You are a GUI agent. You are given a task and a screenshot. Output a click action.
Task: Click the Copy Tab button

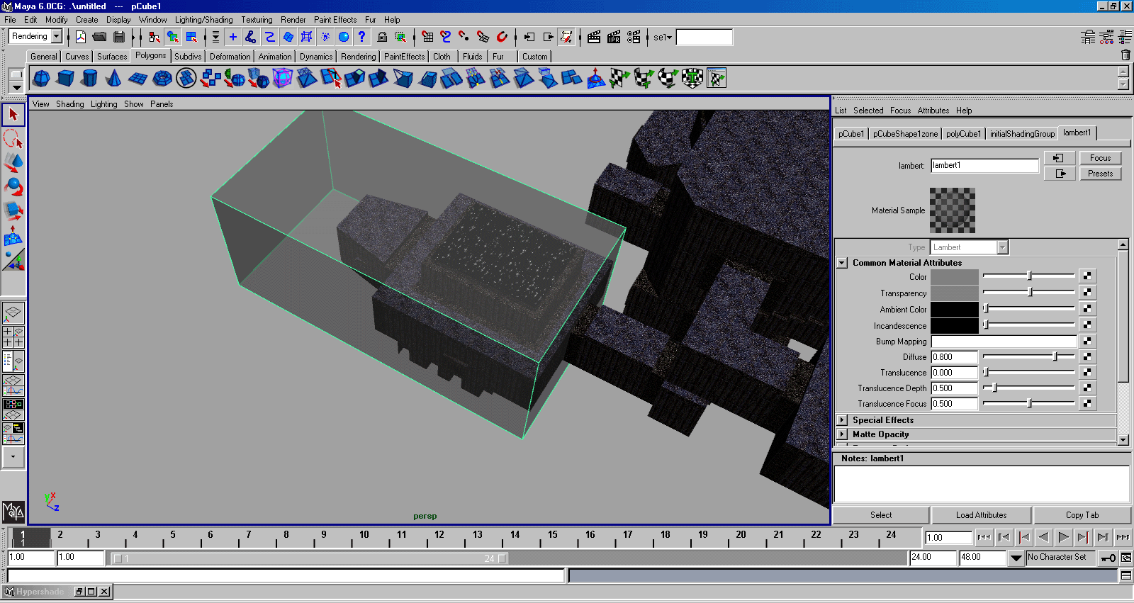click(x=1082, y=515)
